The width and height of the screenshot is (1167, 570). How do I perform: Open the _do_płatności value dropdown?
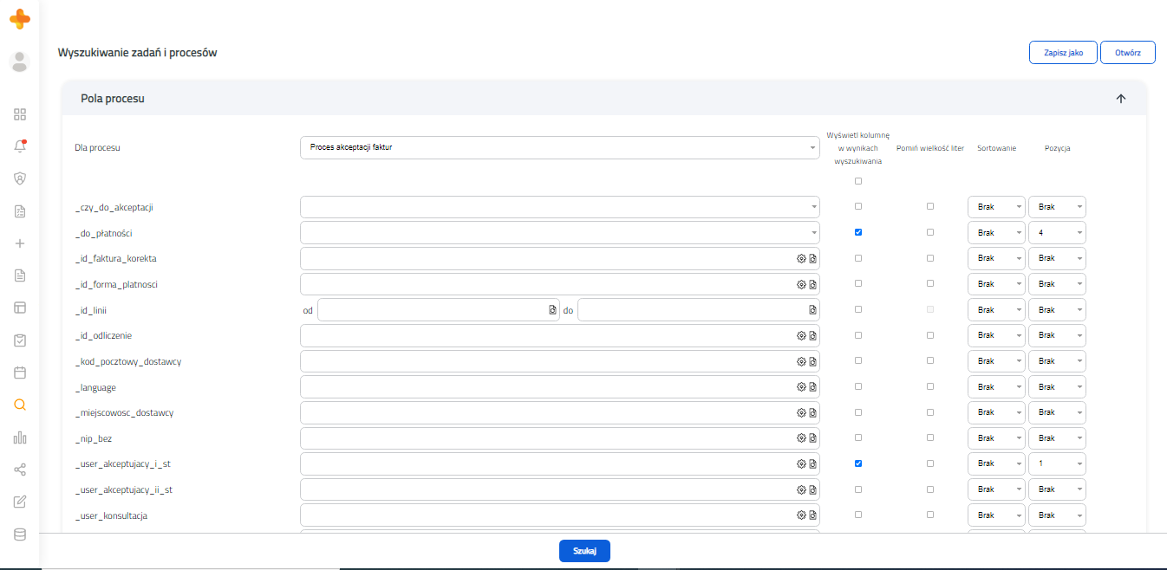[559, 233]
